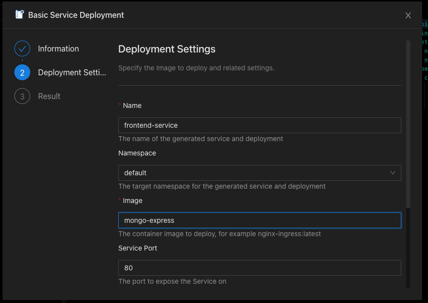
Task: Click hint 'The target namespace for the generated'
Action: point(222,186)
